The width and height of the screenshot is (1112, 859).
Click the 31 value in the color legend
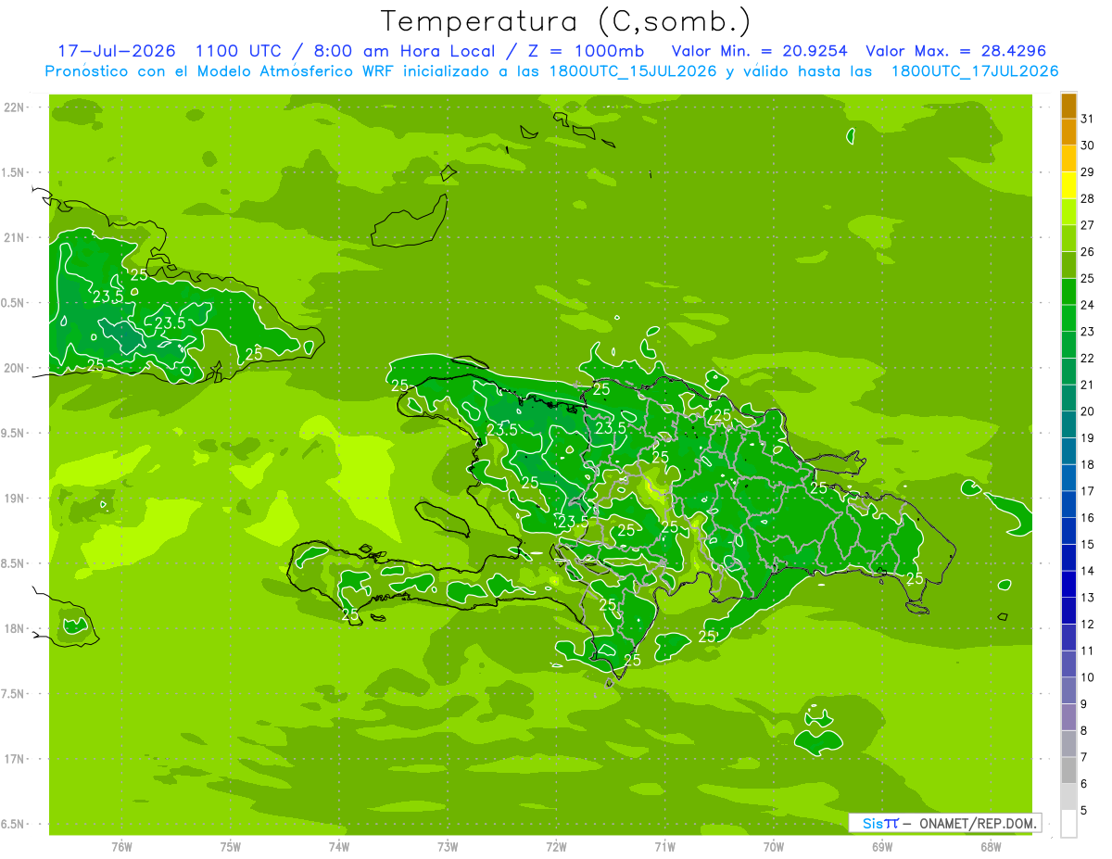1088,119
